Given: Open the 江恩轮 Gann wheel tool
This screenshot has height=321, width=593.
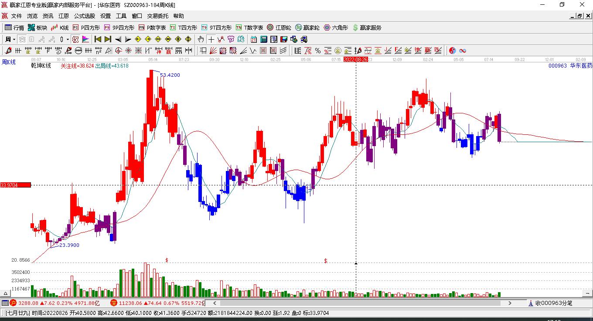Looking at the screenshot, I should [x=279, y=27].
